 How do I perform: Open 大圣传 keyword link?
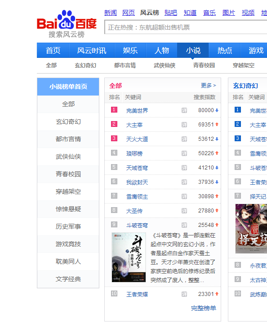(134, 211)
